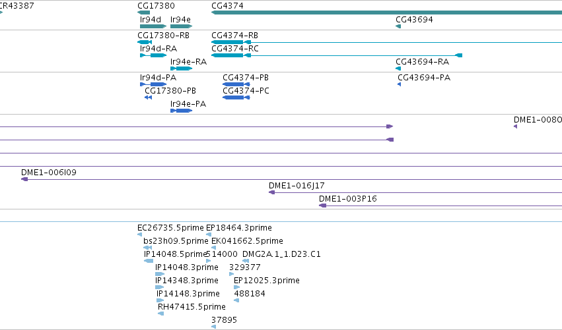Click the DMG2A.1_1.D23.C1 feature label
Image resolution: width=562 pixels, height=330 pixels.
coord(281,254)
